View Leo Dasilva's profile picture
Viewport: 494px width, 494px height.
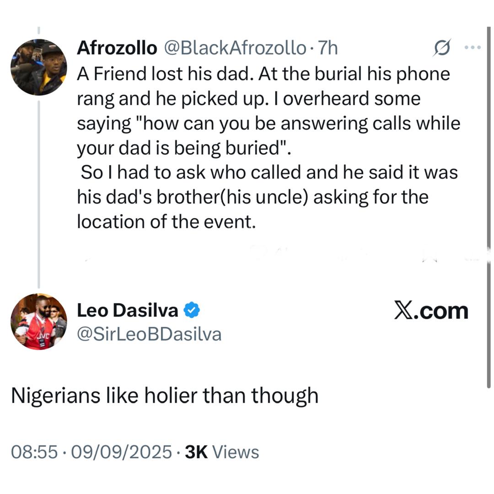pyautogui.click(x=39, y=322)
